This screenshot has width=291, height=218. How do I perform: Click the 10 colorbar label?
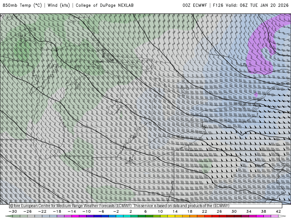(160, 211)
